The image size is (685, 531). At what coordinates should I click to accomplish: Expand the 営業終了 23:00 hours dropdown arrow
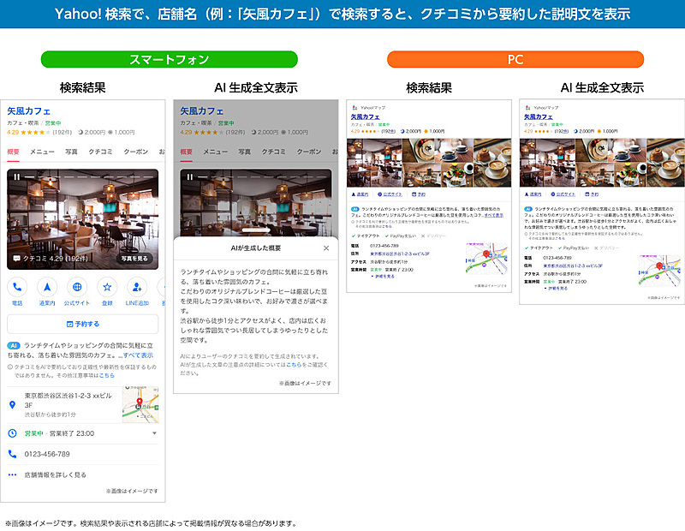pos(154,433)
